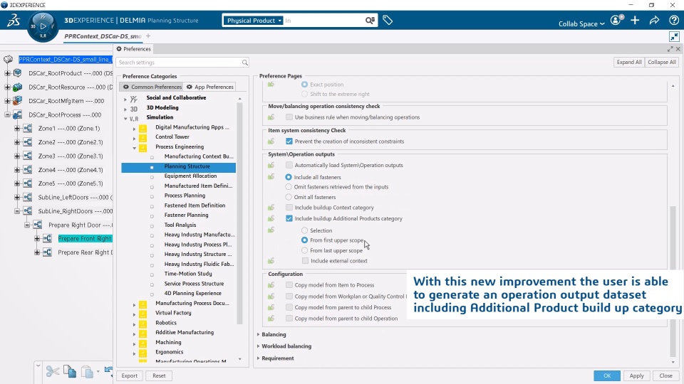
Task: Select From last upper scope radio
Action: [x=304, y=250]
